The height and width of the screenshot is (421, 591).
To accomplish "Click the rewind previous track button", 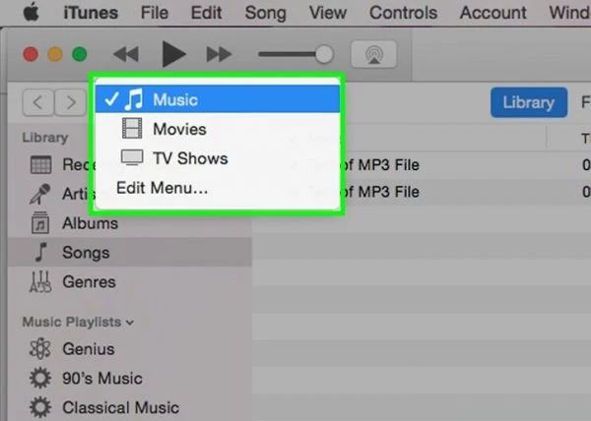I will [x=126, y=54].
